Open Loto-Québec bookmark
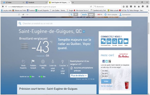Screen dimensions: 150x95 coord(58,10)
